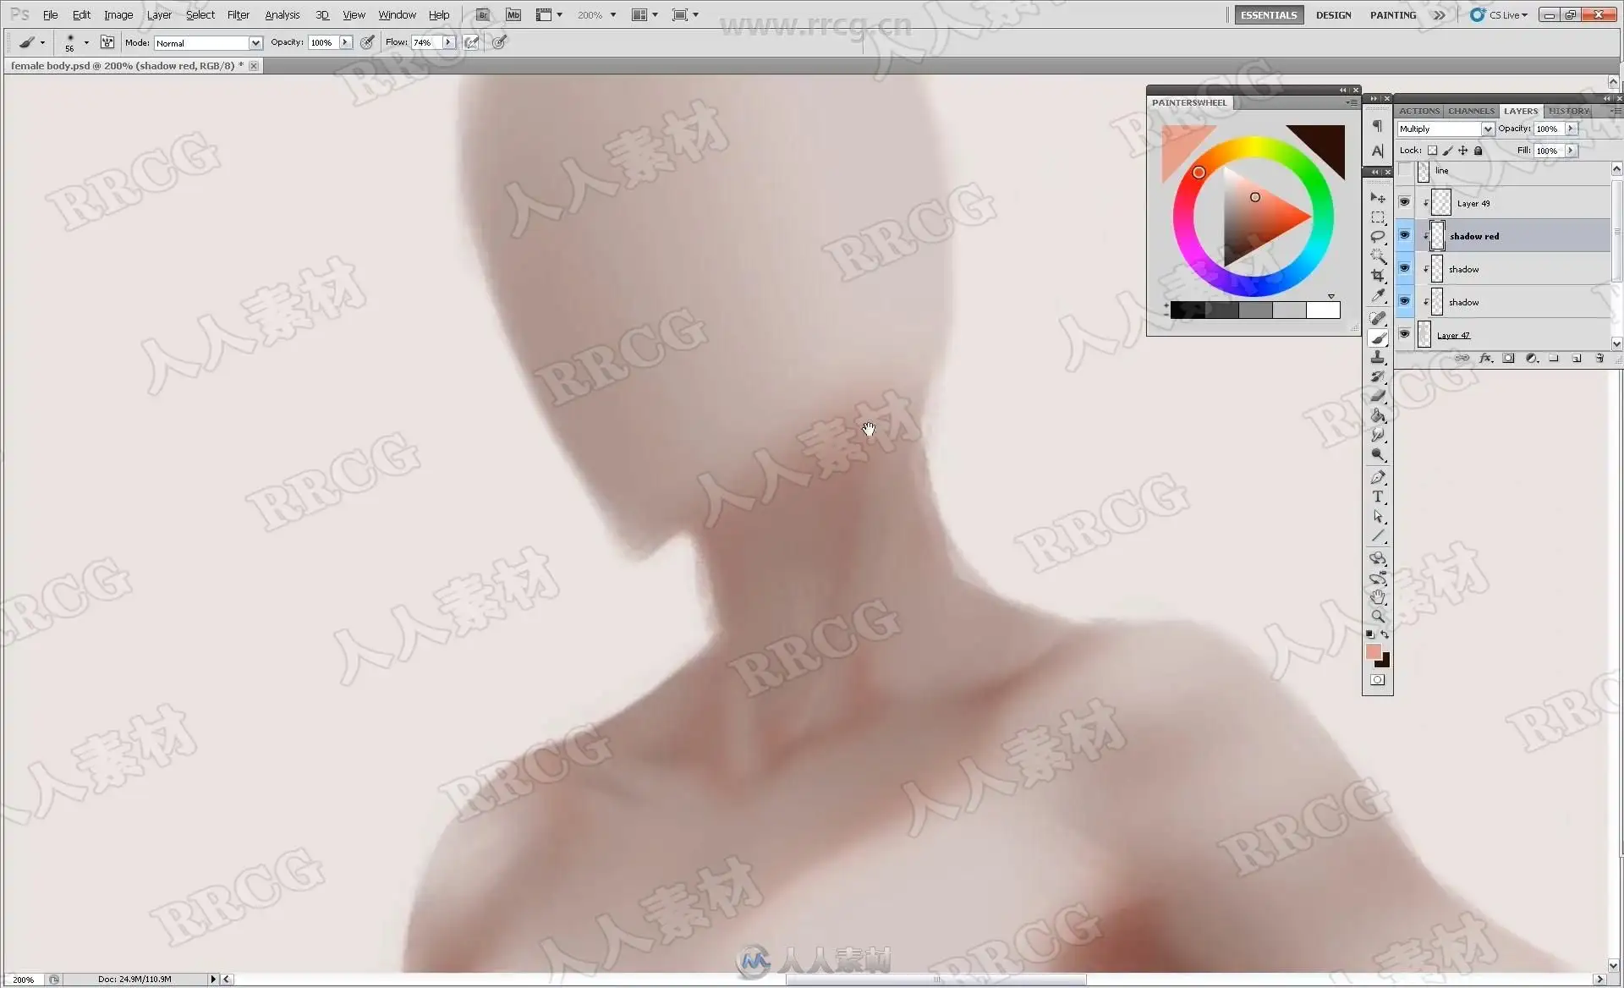
Task: Show the hidden line layer
Action: click(1404, 171)
